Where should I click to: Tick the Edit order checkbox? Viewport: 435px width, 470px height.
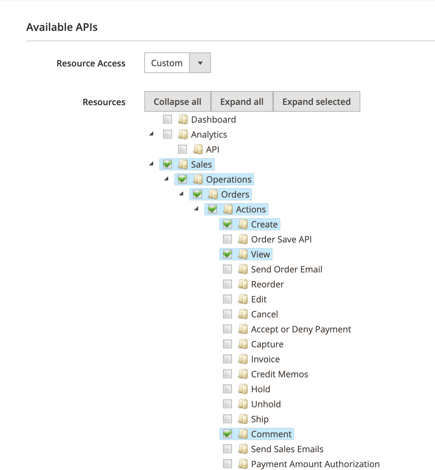tap(227, 299)
